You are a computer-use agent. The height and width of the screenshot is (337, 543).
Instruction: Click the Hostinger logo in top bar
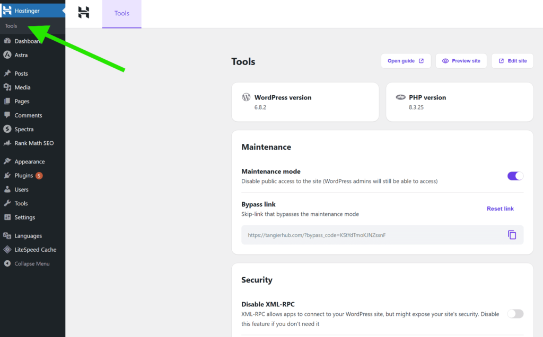[84, 13]
